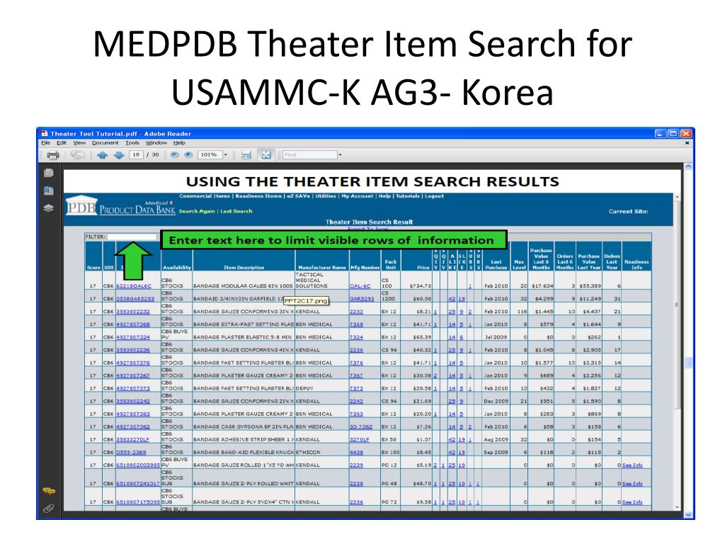Click the PDB Product Data Bank logo

(x=120, y=208)
